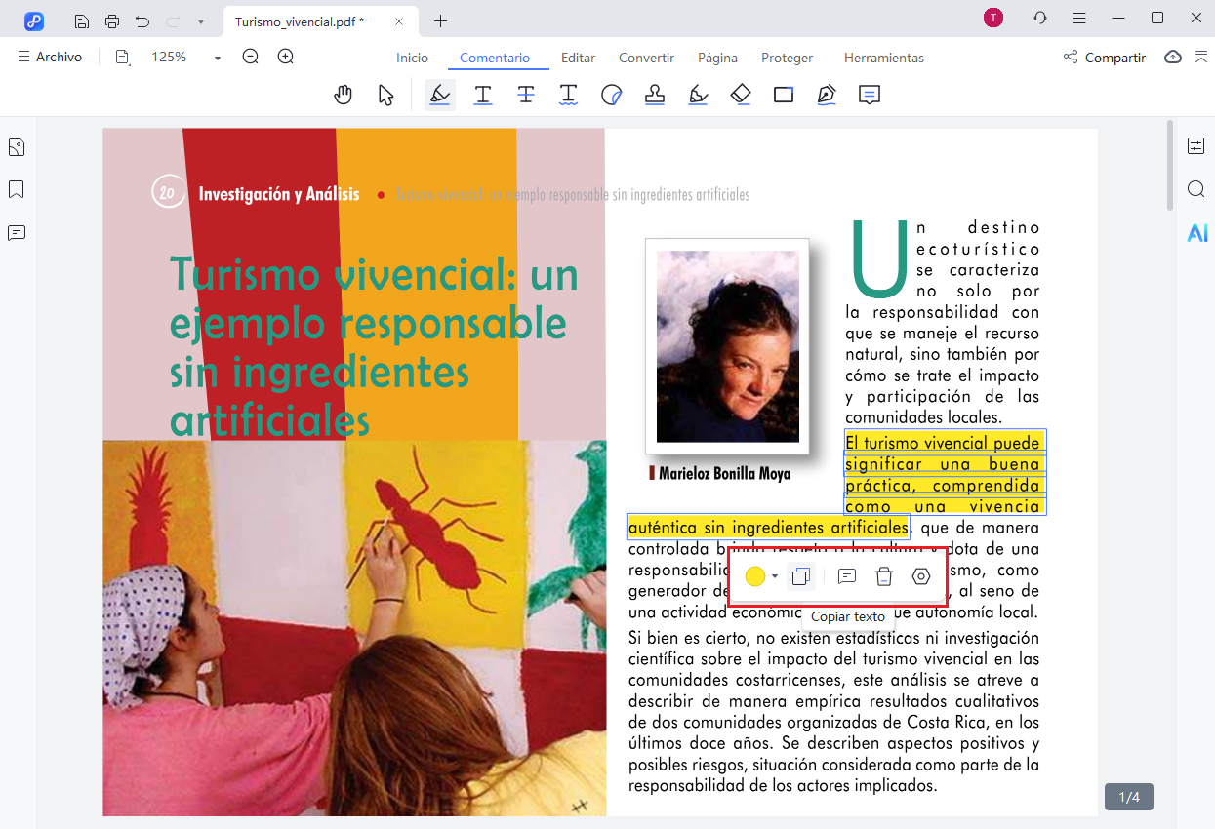Switch to the Editar tab
Viewport: 1215px width, 829px height.
coord(578,58)
